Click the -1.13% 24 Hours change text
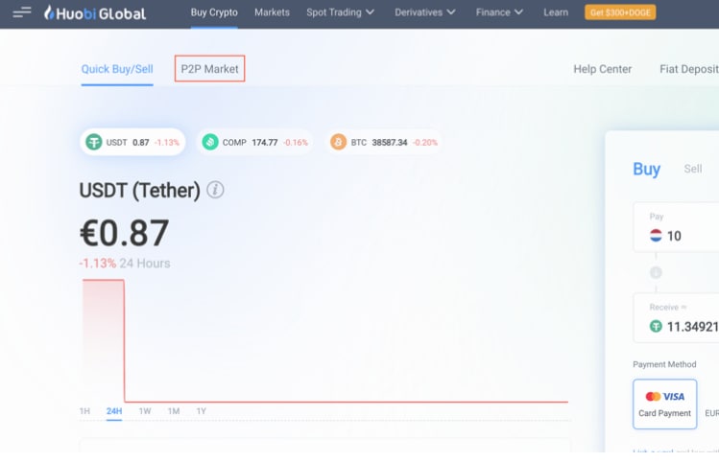719x462 pixels. coord(125,264)
